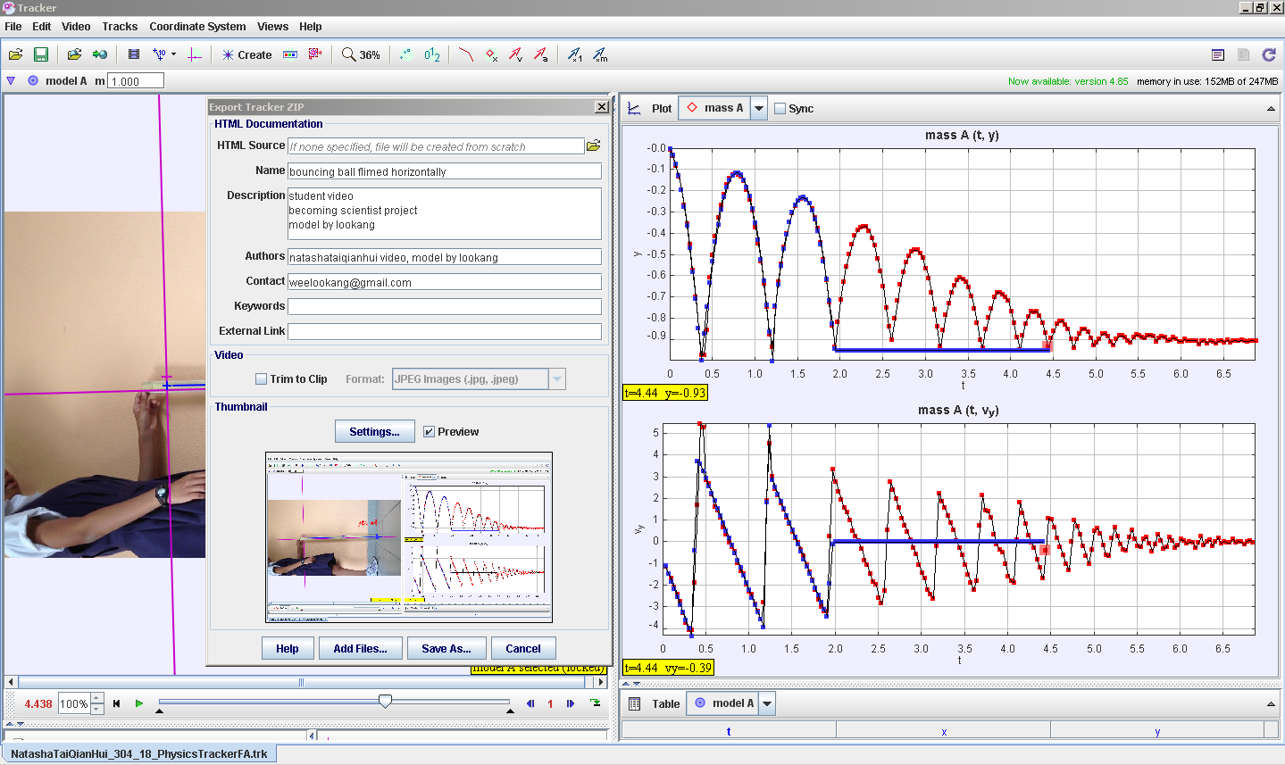Image resolution: width=1285 pixels, height=765 pixels.
Task: Toggle the Sync checkbox in plot panel
Action: (780, 109)
